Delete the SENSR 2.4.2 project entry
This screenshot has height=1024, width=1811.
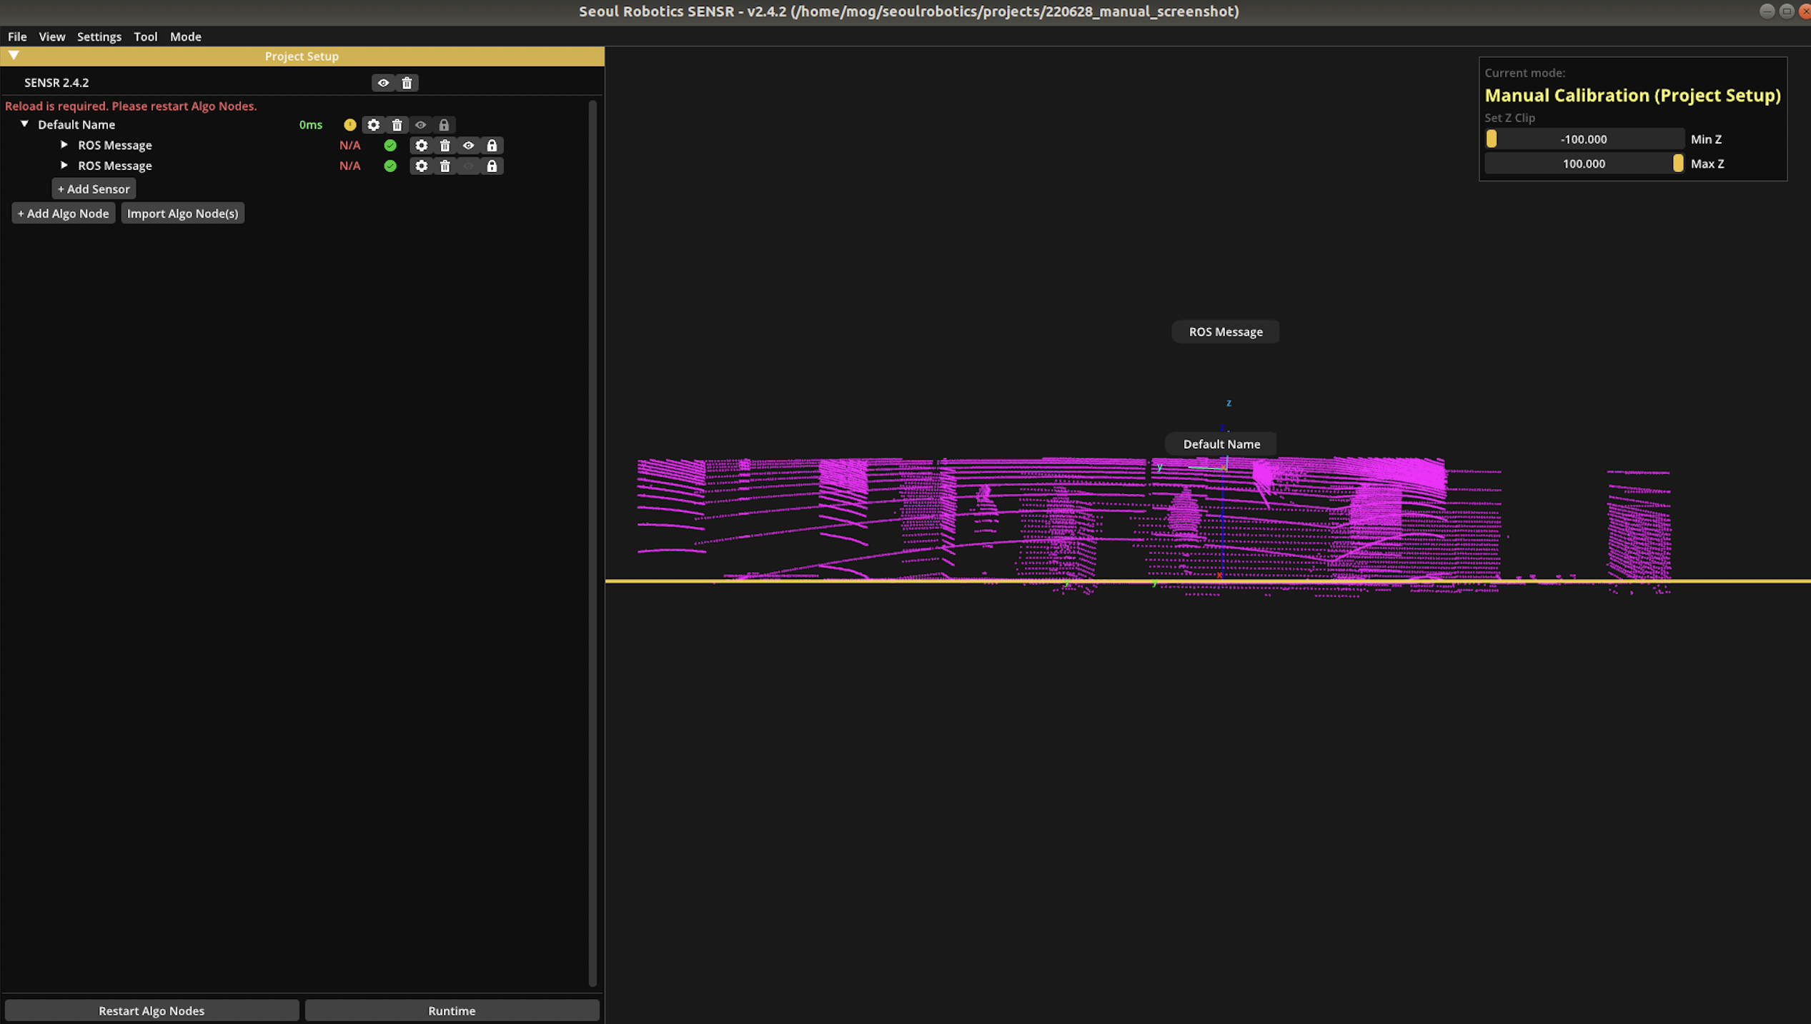tap(407, 83)
